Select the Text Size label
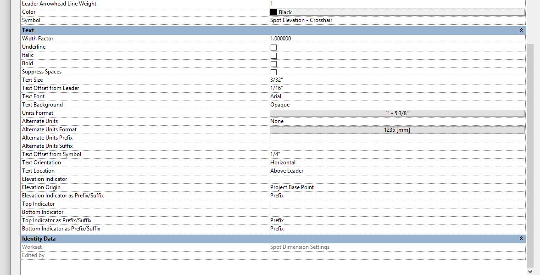This screenshot has width=540, height=275. [x=33, y=80]
